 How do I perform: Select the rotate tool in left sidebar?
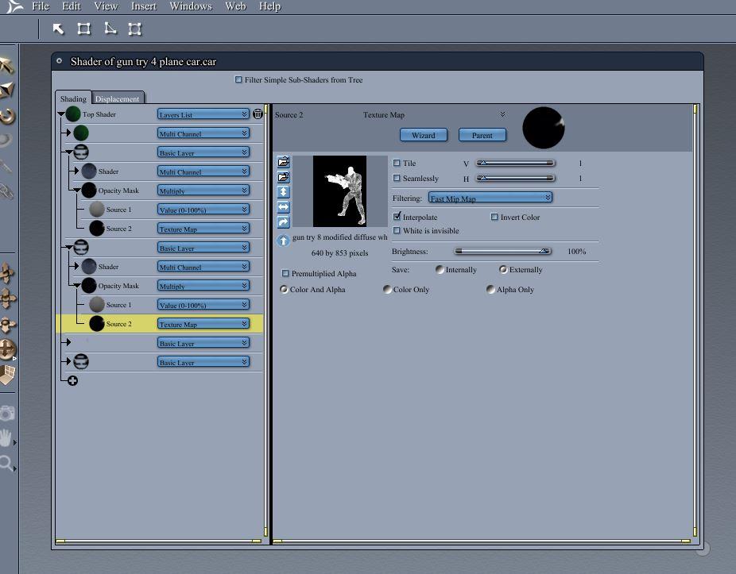click(7, 115)
